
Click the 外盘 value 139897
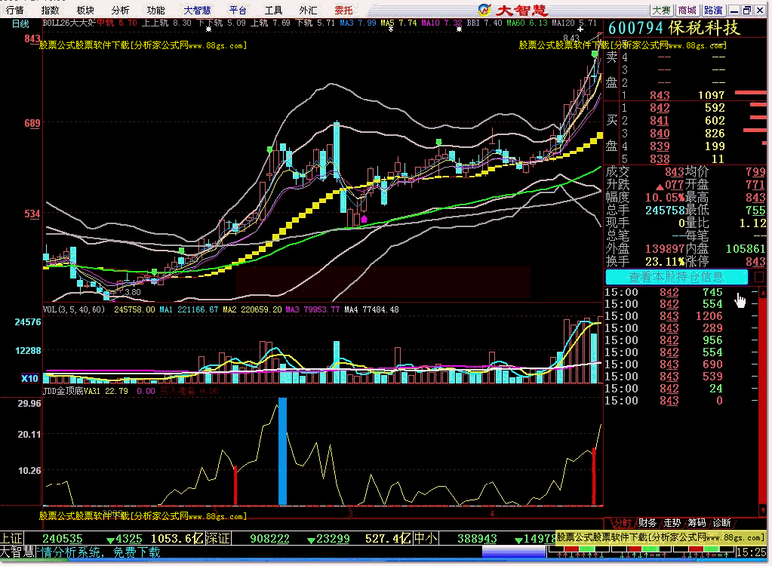[x=665, y=248]
